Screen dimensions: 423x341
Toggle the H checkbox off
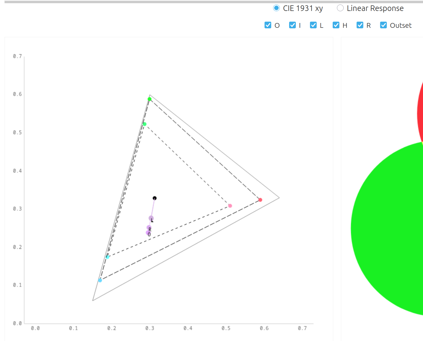click(x=336, y=25)
